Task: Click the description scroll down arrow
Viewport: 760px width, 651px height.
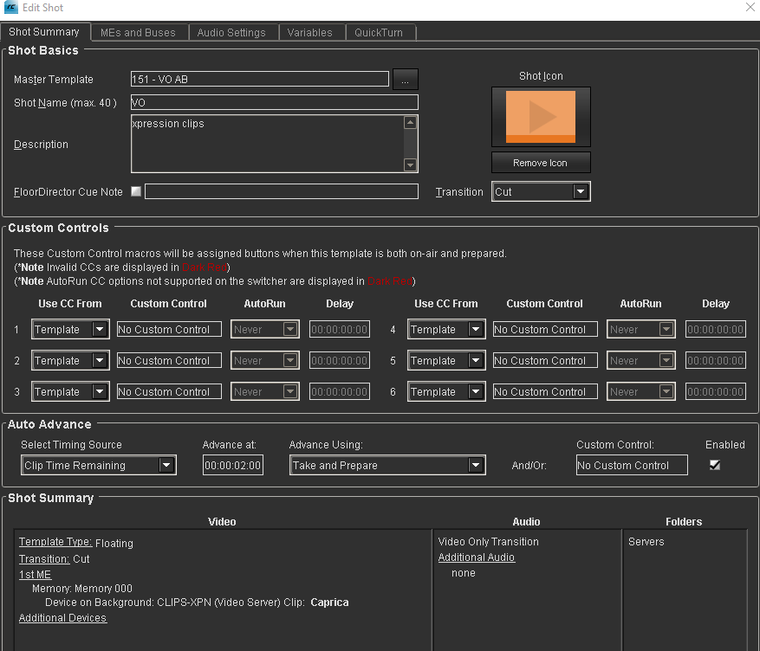Action: point(411,165)
